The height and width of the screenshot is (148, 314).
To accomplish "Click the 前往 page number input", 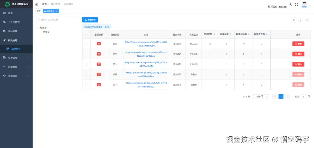I will [303, 97].
